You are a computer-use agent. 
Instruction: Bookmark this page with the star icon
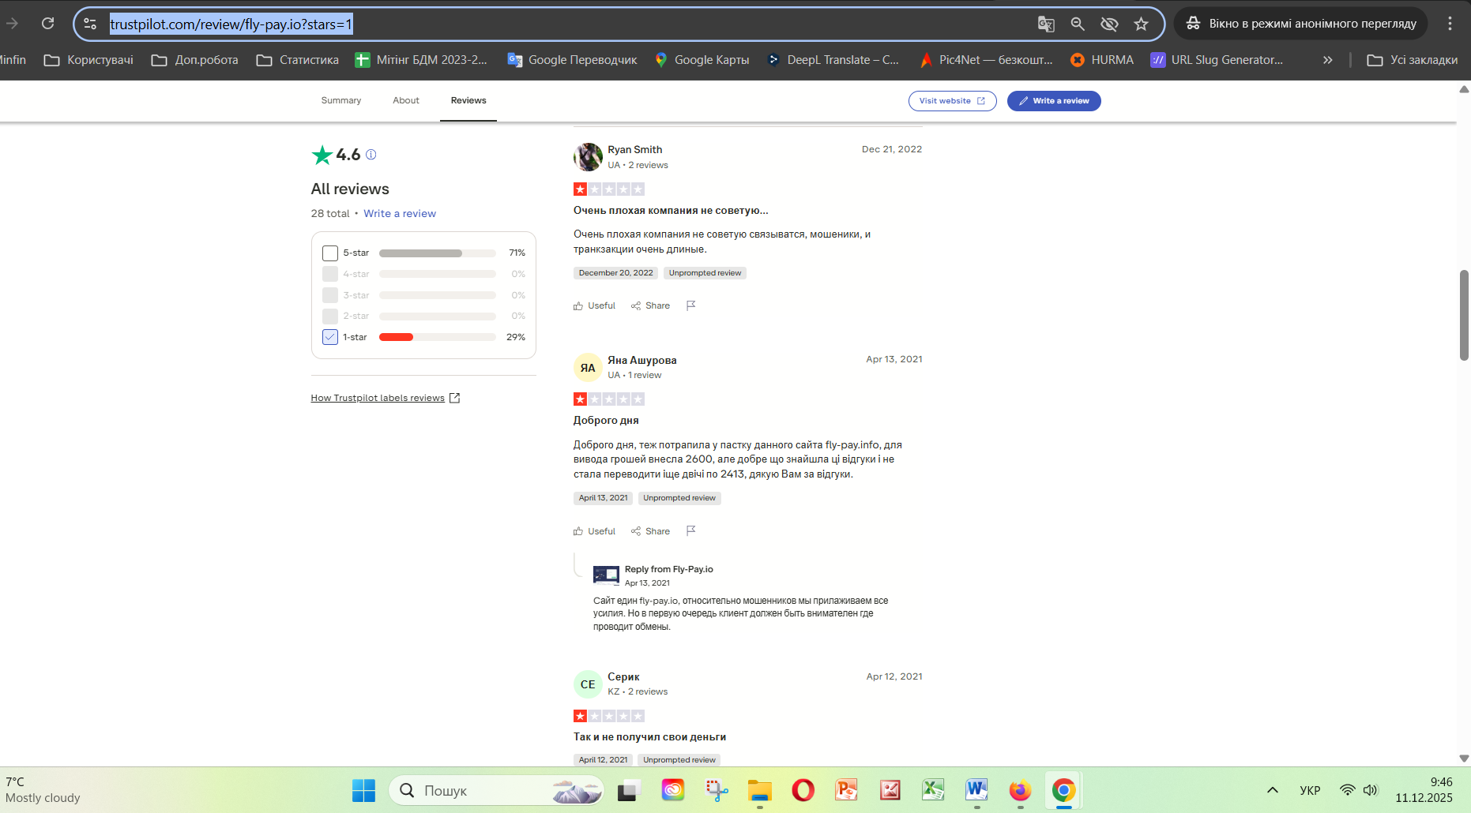tap(1141, 24)
